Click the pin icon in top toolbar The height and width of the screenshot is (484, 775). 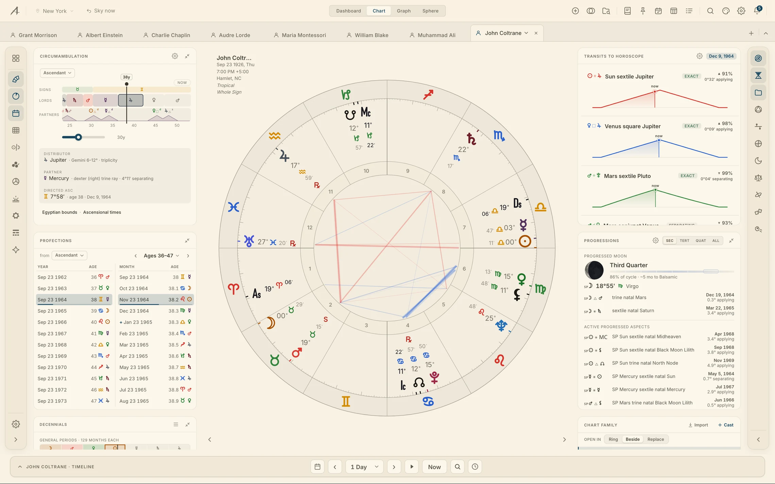point(643,11)
